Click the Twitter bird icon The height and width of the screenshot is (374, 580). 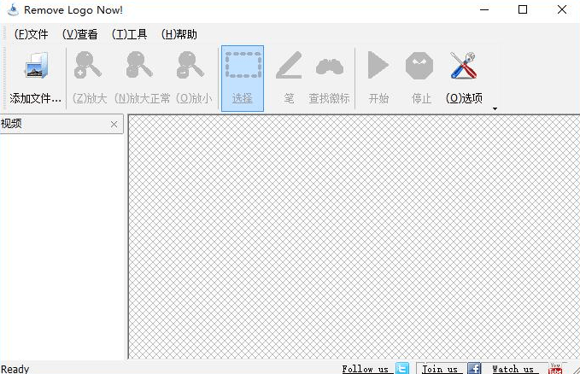click(x=402, y=369)
